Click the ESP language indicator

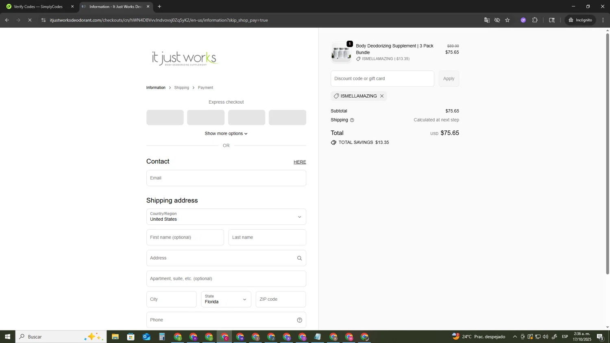click(x=565, y=337)
